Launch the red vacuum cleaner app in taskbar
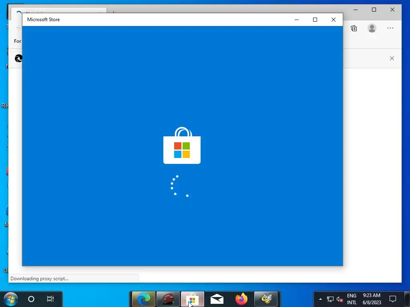410x307 pixels. click(x=168, y=299)
